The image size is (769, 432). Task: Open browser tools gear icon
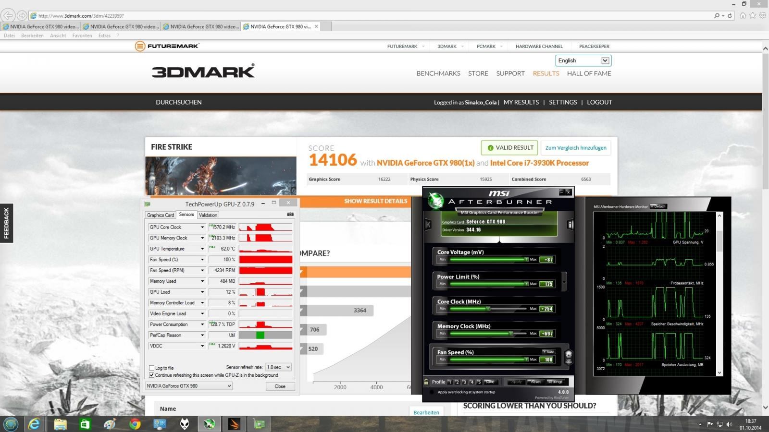763,15
